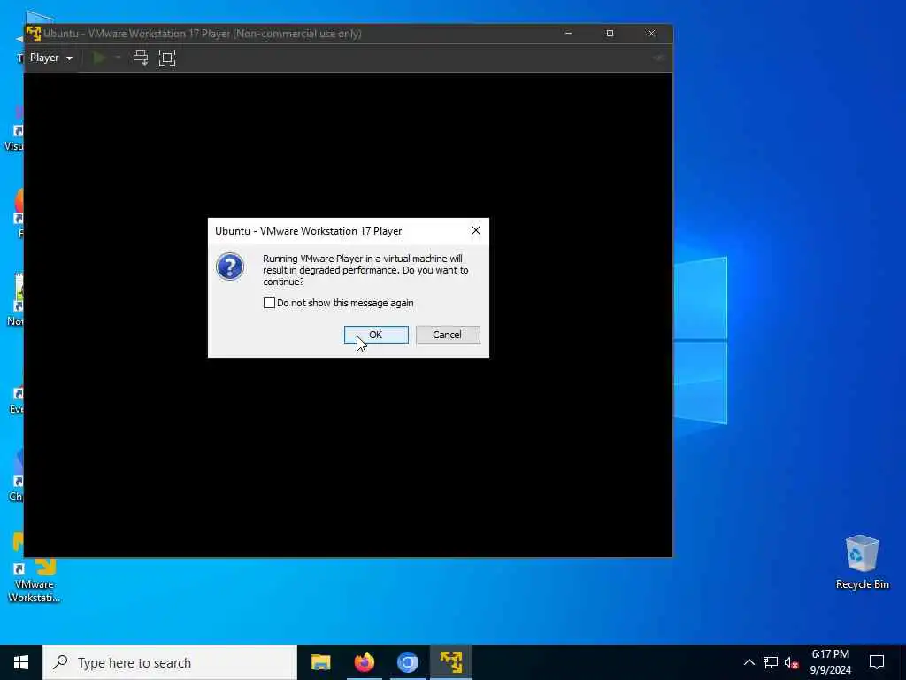
Task: Open File Explorer from the taskbar
Action: coord(320,662)
